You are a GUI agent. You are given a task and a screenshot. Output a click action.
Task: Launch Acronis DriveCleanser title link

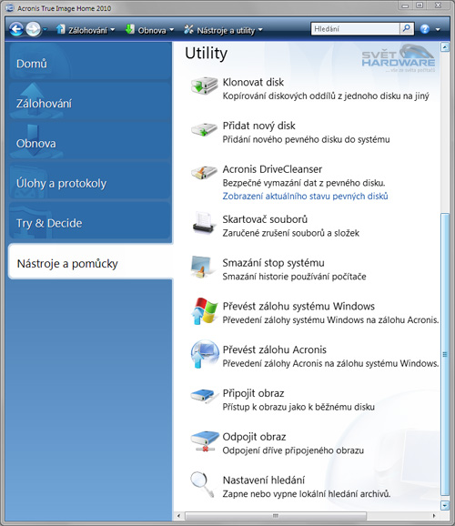tap(272, 169)
